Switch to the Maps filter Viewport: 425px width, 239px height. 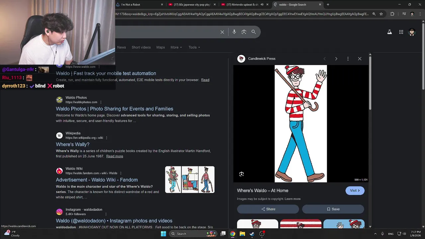[161, 47]
